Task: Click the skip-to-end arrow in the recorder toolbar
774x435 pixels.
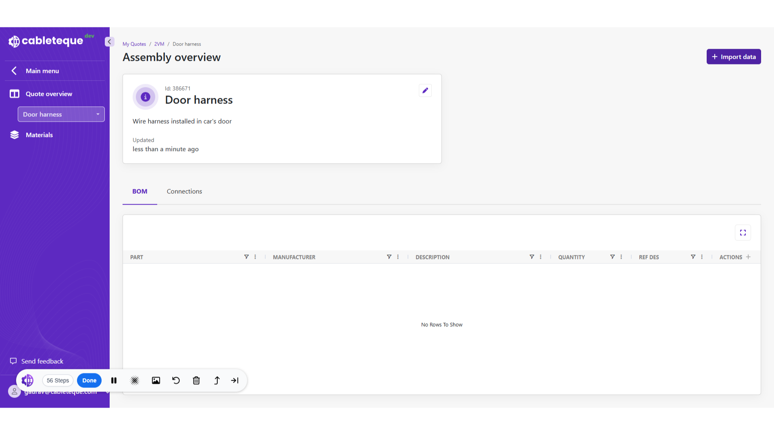Action: 235,380
